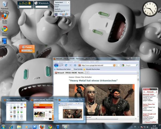This screenshot has height=129, width=161.
Task: Open Meistbesuchte Seiten bookmark folder
Action: coord(62,69)
